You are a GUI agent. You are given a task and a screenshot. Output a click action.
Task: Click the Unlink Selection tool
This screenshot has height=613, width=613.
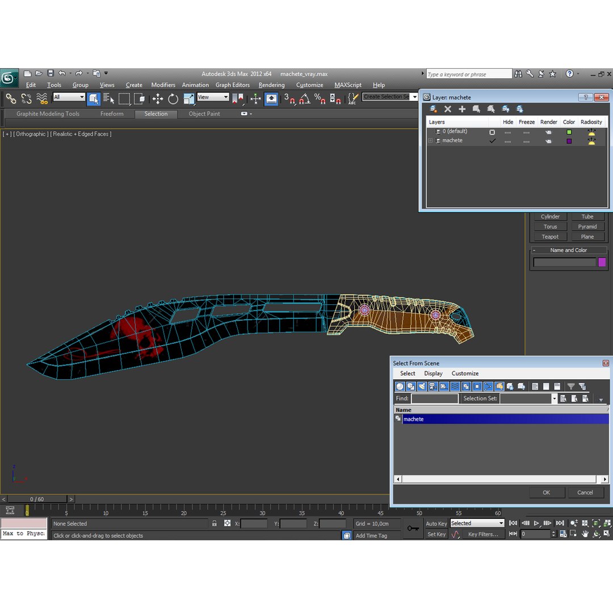pos(26,99)
